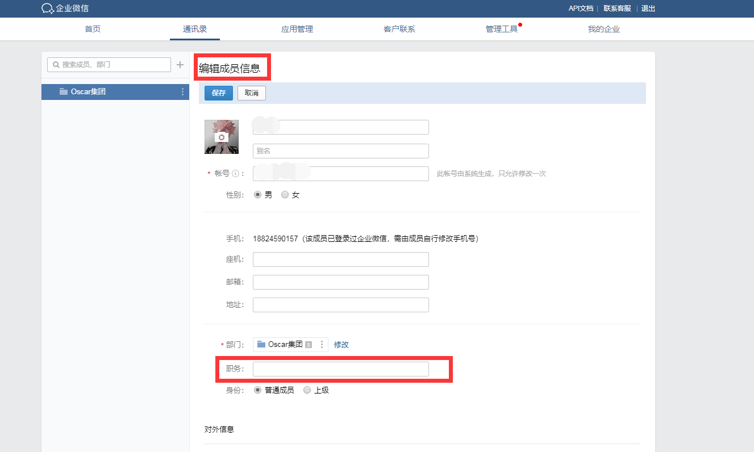Open the 通讯录 tab
Viewport: 754px width, 452px height.
tap(195, 29)
